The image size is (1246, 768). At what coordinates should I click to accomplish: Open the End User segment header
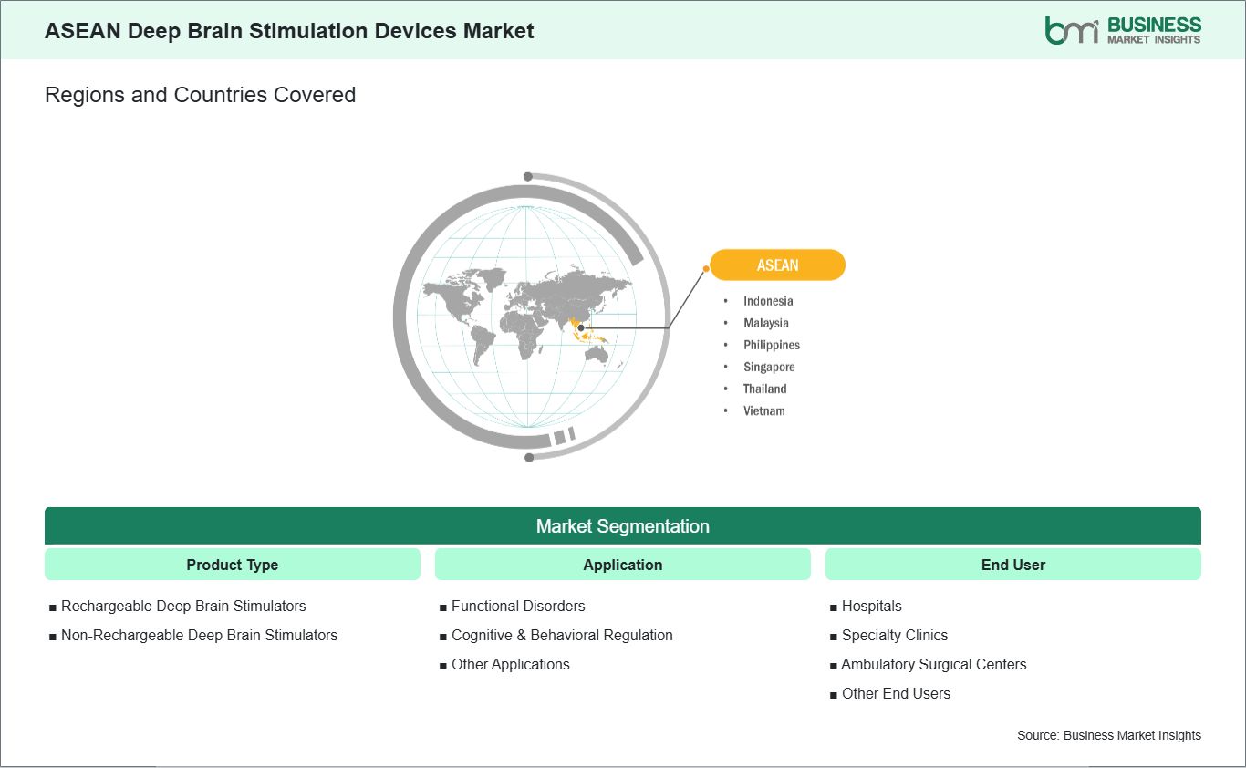pos(1013,565)
